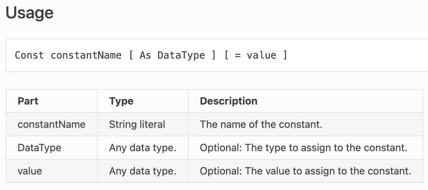Select the Part column header
The width and height of the screenshot is (428, 190).
point(28,101)
